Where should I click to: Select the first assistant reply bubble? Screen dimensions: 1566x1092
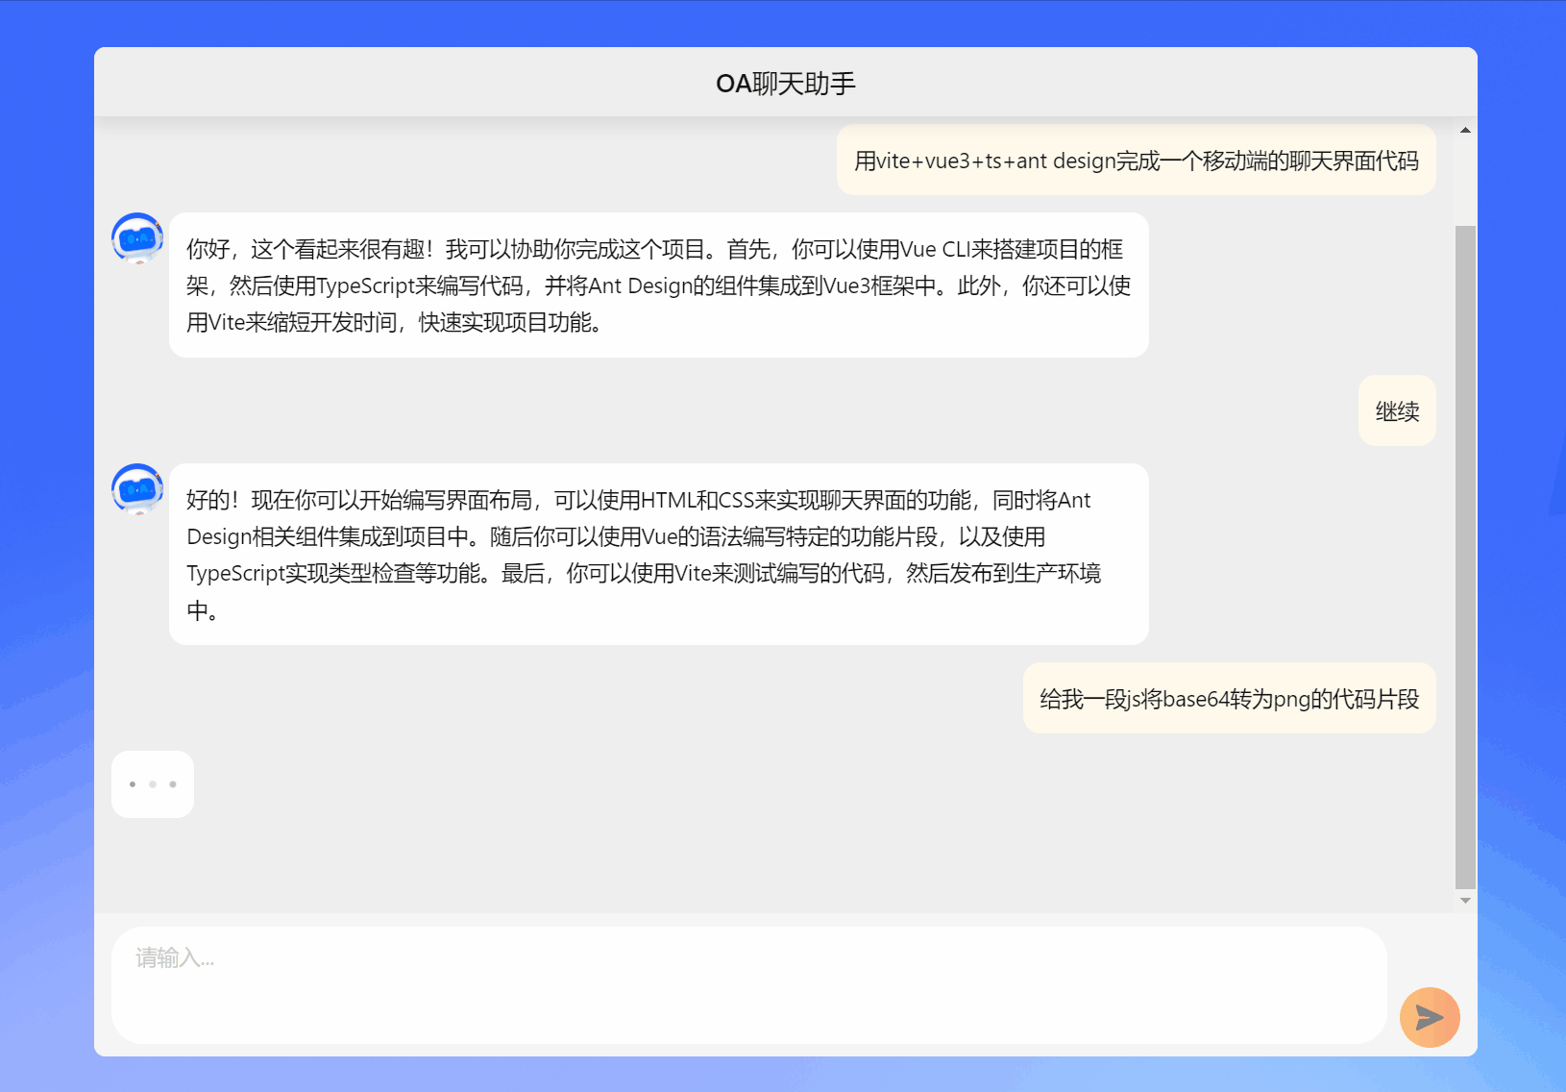[x=657, y=285]
